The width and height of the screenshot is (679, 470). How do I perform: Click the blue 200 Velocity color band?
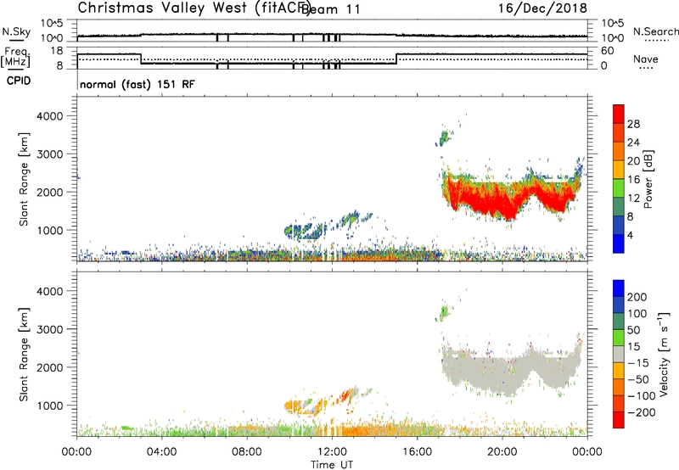pos(619,288)
